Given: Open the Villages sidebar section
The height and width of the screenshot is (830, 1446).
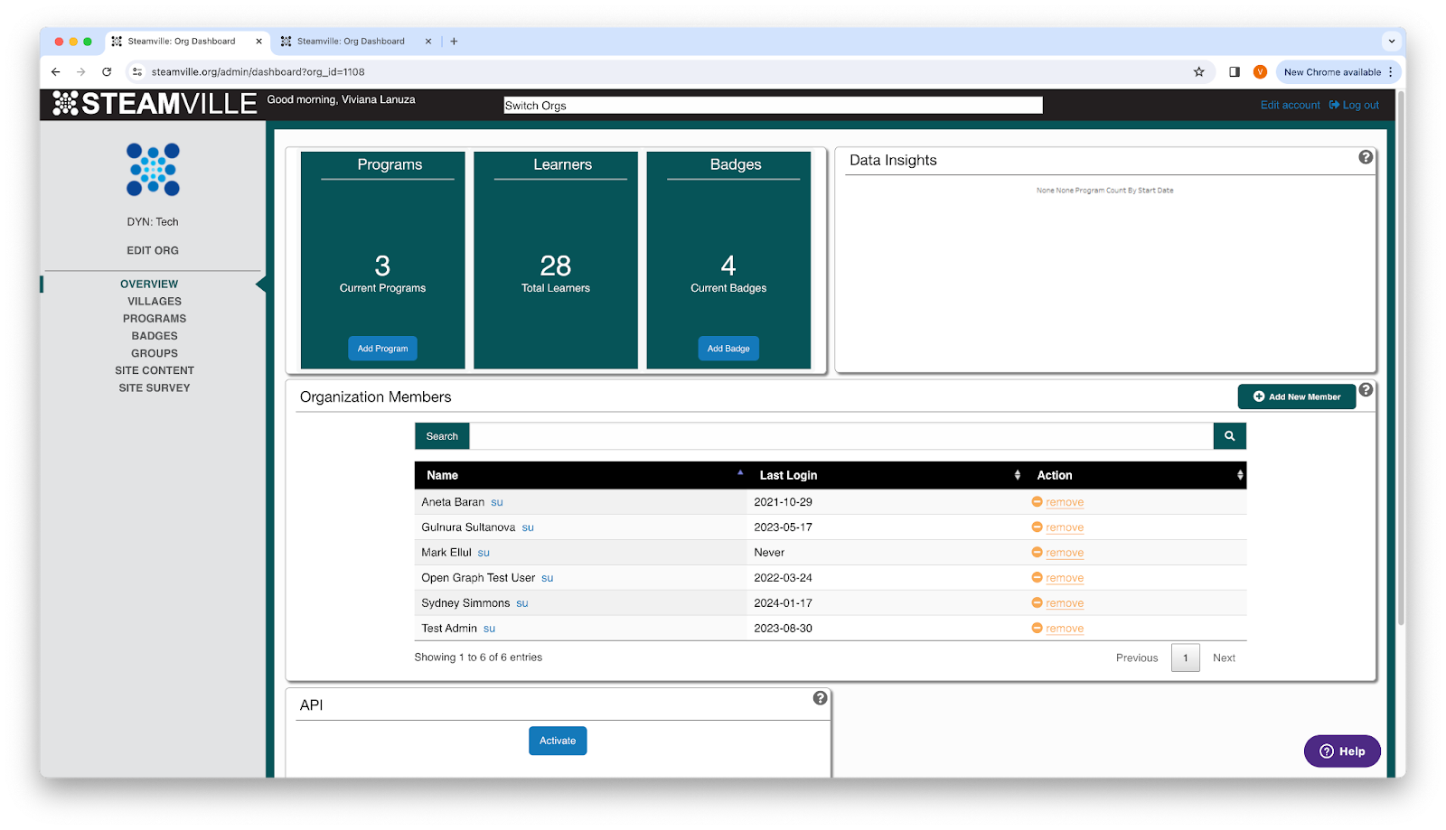Looking at the screenshot, I should 155,302.
